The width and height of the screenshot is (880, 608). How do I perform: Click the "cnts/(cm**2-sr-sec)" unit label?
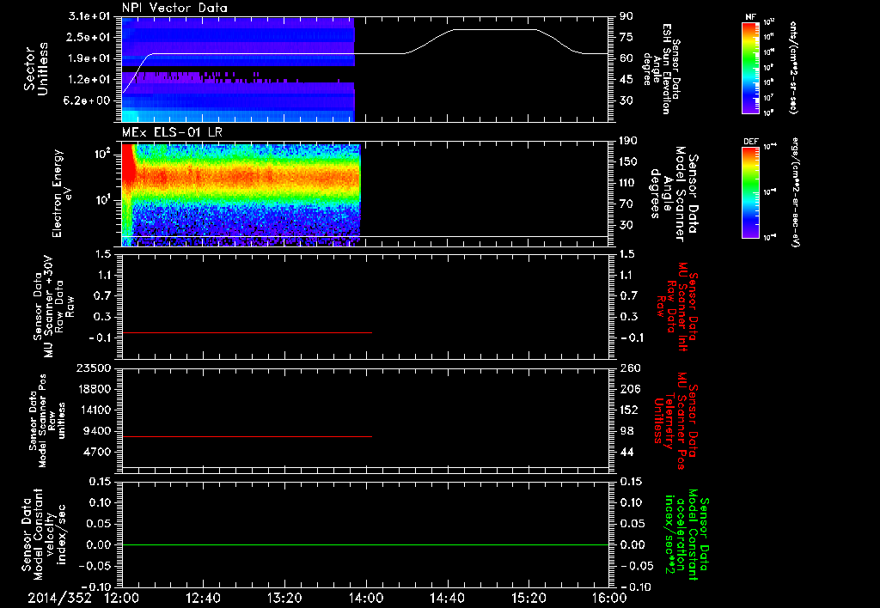pos(793,68)
